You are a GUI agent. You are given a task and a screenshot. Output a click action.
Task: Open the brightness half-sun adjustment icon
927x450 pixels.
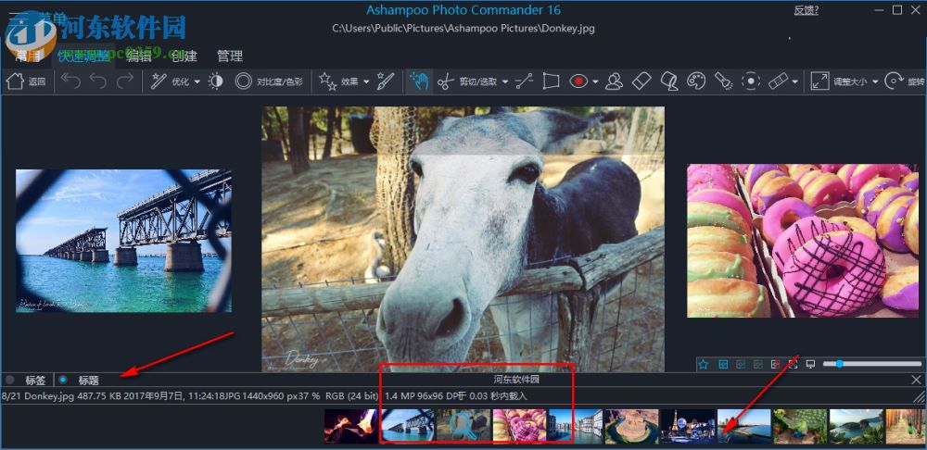(x=216, y=81)
